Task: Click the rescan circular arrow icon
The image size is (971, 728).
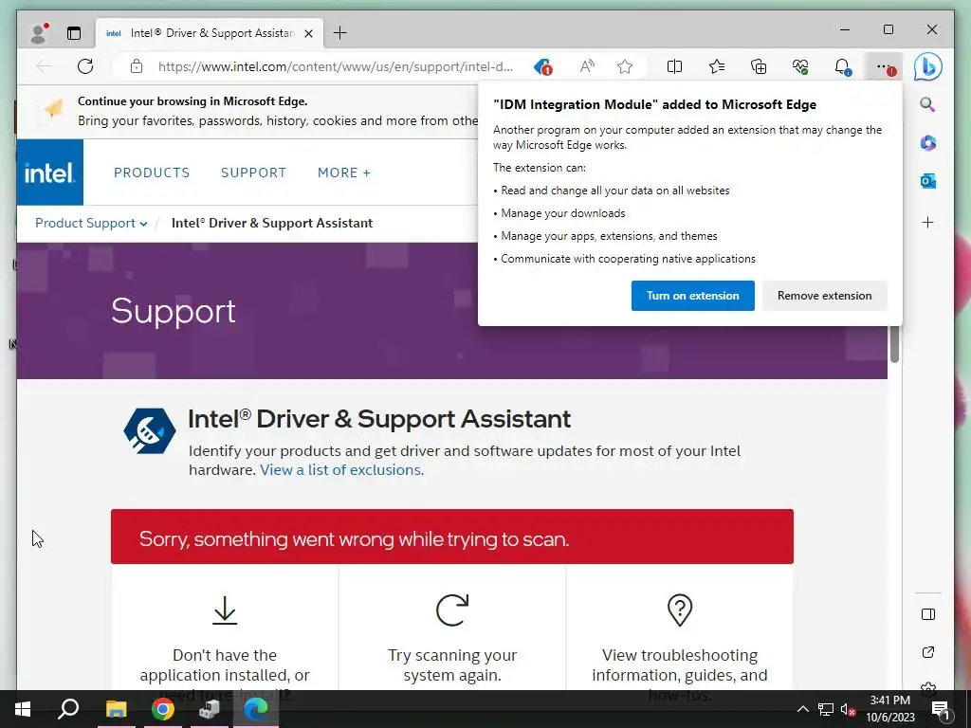Action: tap(452, 610)
